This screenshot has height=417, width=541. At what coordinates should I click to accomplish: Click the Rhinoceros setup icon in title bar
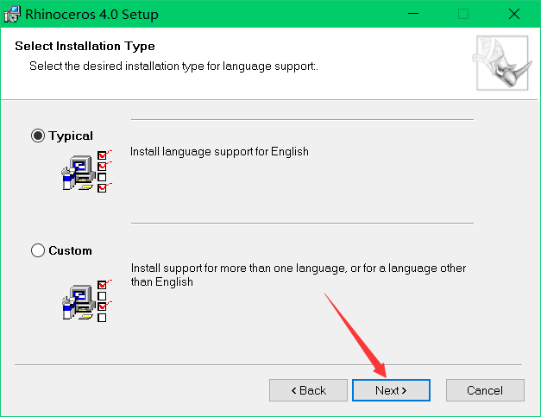tap(12, 15)
